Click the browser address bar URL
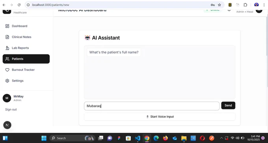268x143 pixels. pos(51,5)
